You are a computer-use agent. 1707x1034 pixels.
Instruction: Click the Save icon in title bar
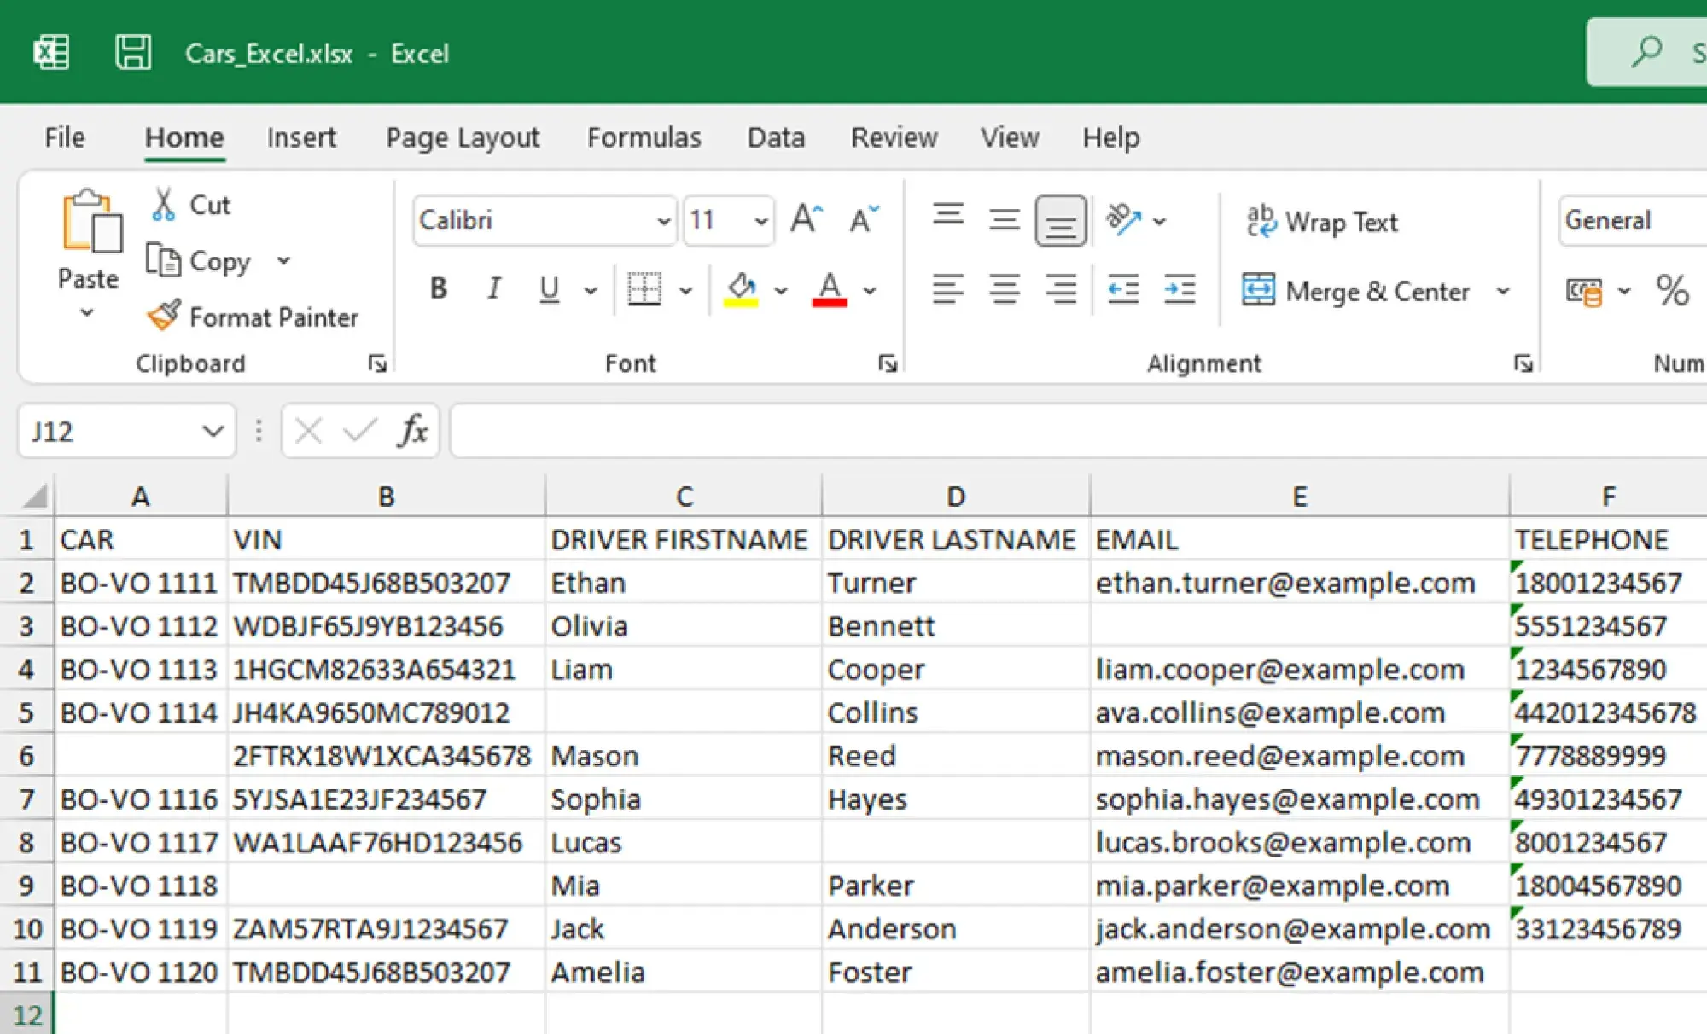click(x=133, y=52)
